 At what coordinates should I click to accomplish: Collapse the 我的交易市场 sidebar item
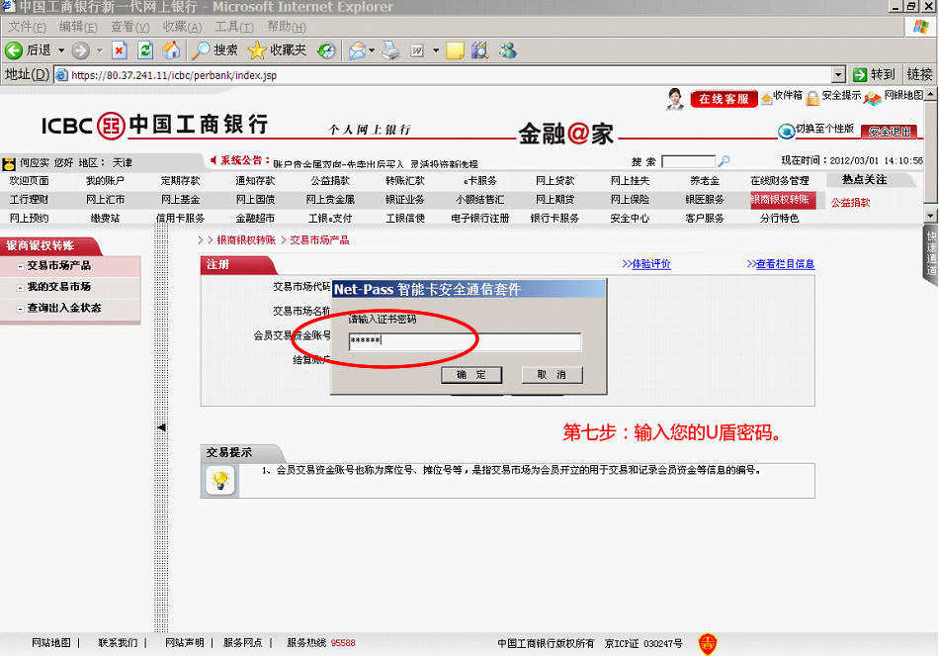click(21, 288)
